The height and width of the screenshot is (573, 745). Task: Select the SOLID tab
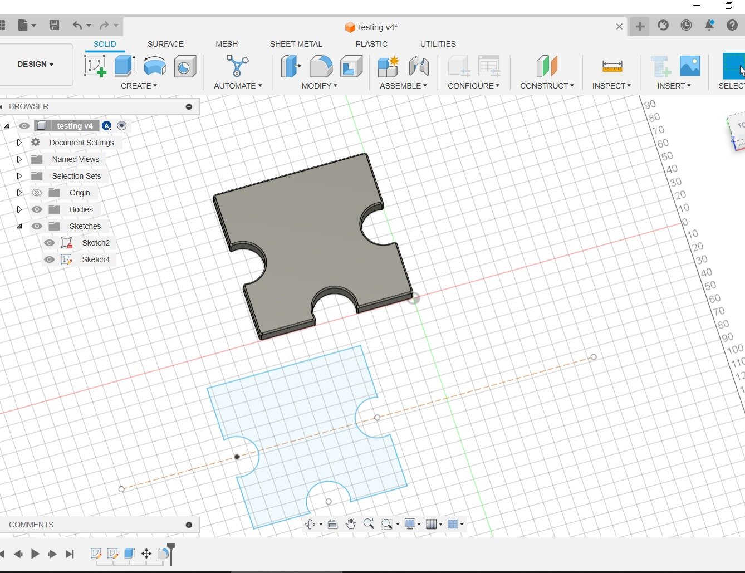click(105, 44)
